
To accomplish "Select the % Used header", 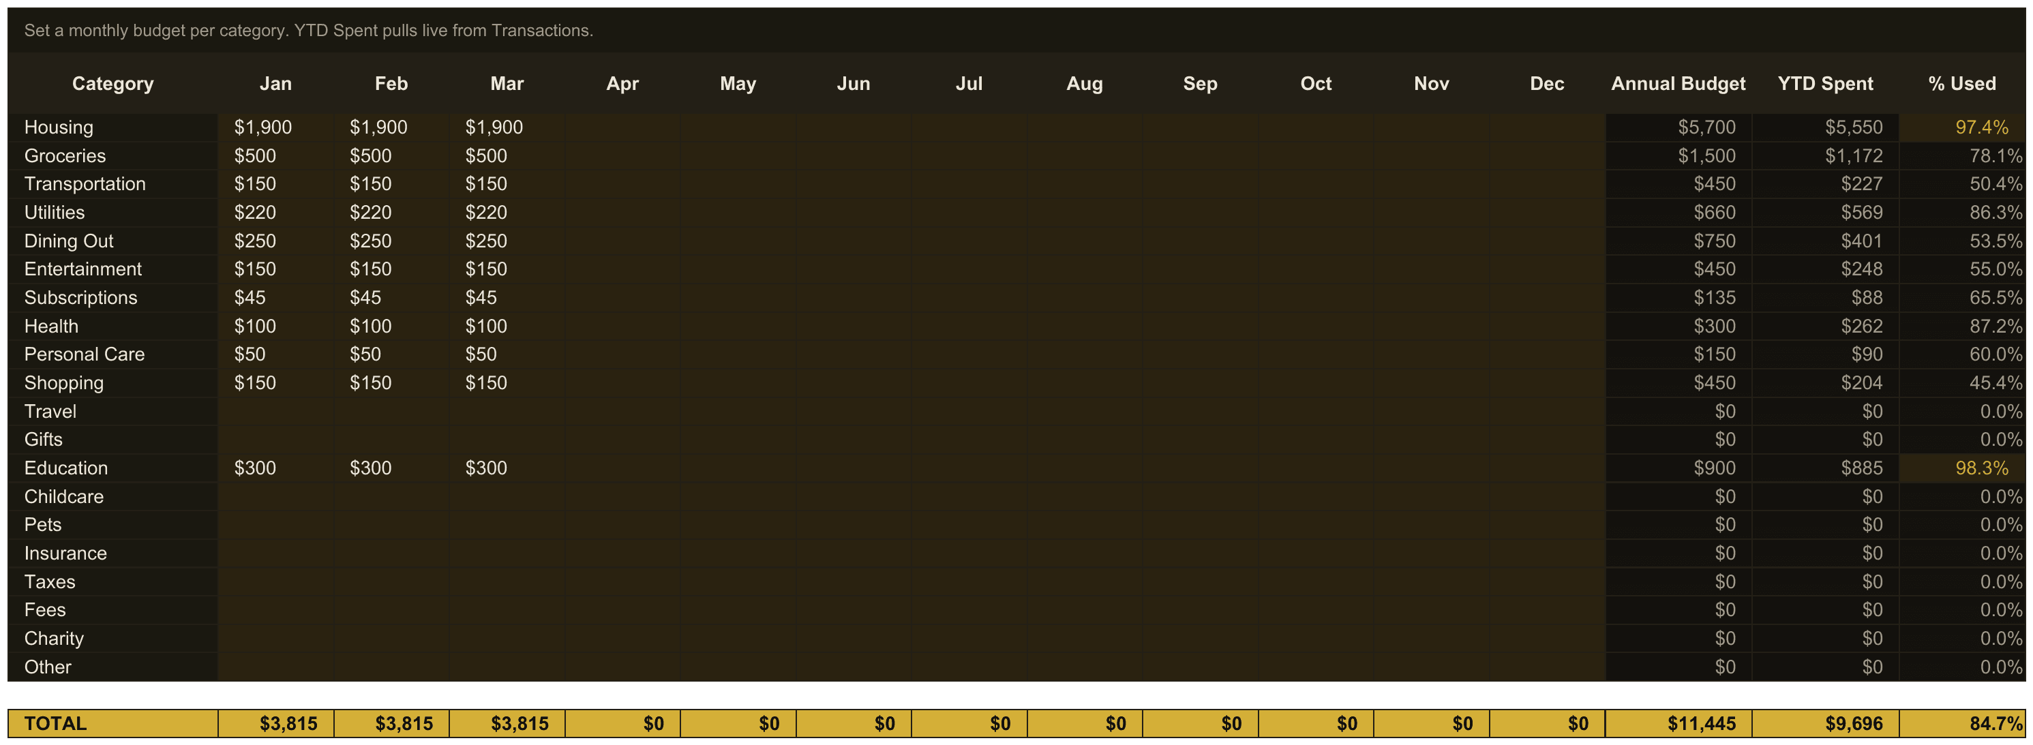I will point(1962,84).
